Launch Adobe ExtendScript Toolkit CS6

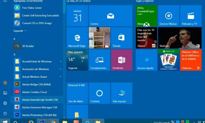[x=37, y=100]
